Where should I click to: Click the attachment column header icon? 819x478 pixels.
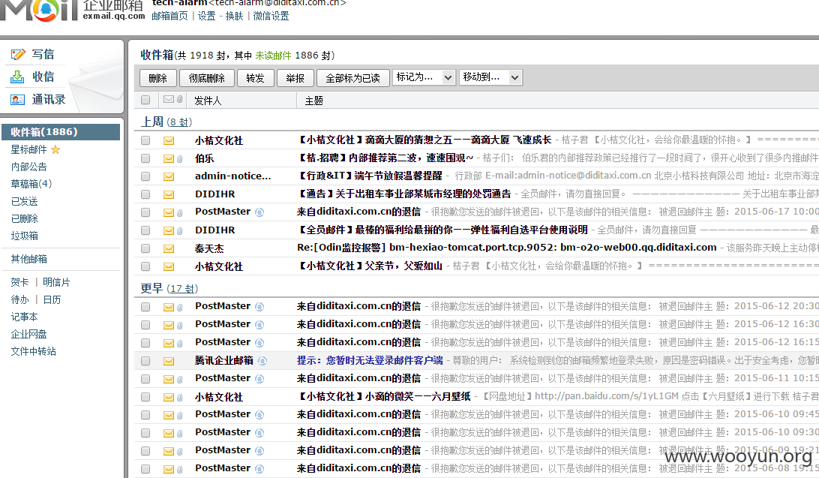(179, 99)
